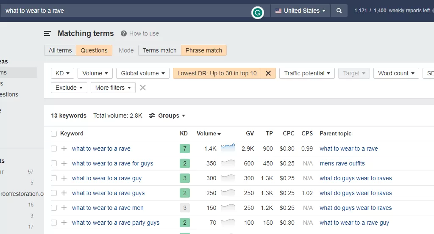The height and width of the screenshot is (234, 434).
Task: Edit the Lowest DR: Up to 30 filter
Action: [x=217, y=73]
